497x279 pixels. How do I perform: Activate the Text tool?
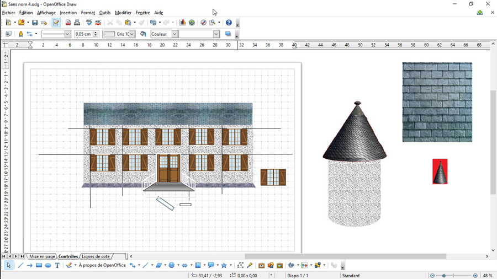(x=57, y=265)
